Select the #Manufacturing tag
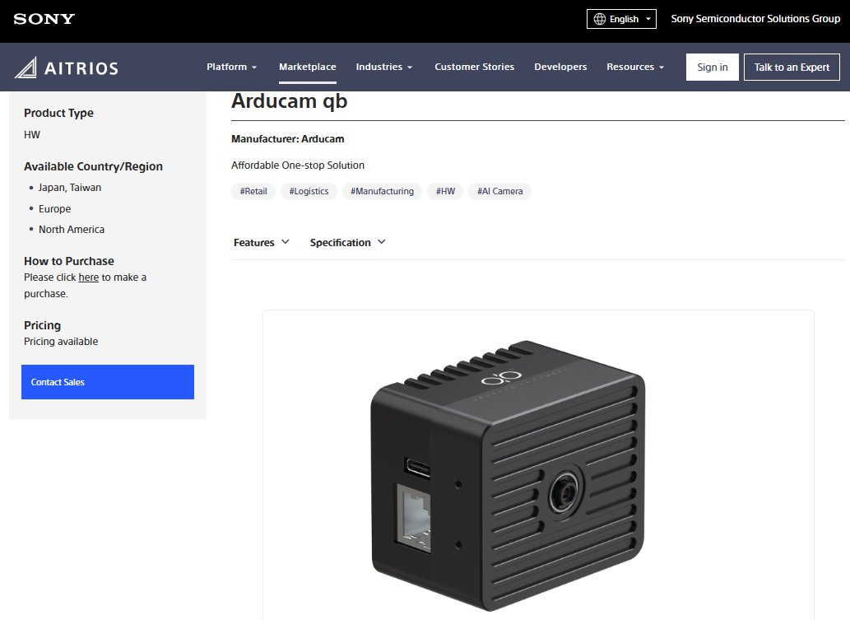Image resolution: width=850 pixels, height=620 pixels. [x=382, y=191]
